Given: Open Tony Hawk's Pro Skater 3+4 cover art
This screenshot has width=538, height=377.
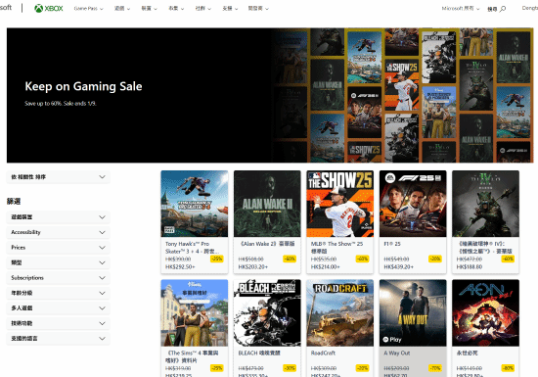Looking at the screenshot, I should (195, 204).
